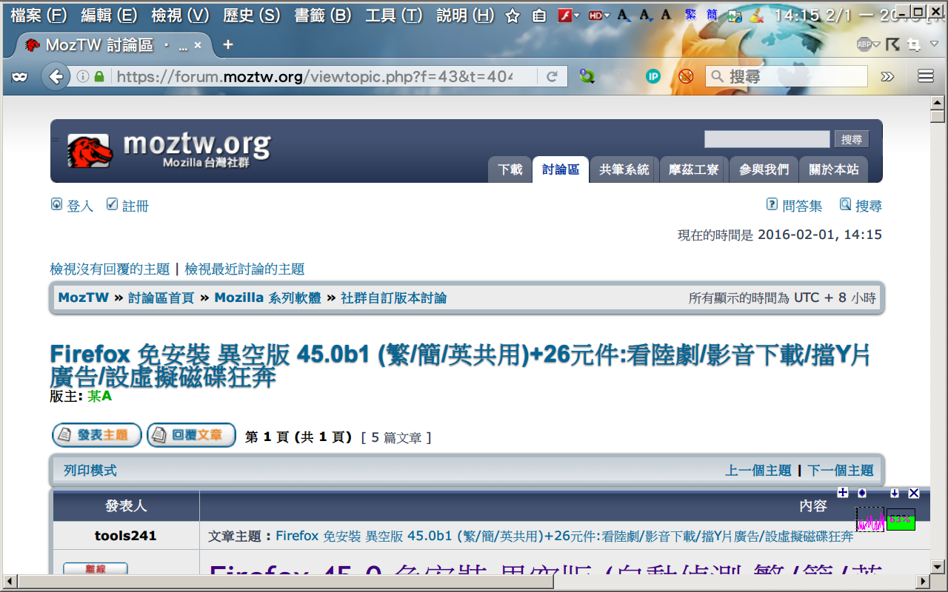Open a new tab with plus button
This screenshot has width=948, height=592.
(x=228, y=45)
